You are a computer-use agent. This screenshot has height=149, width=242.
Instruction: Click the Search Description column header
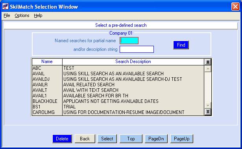133,61
